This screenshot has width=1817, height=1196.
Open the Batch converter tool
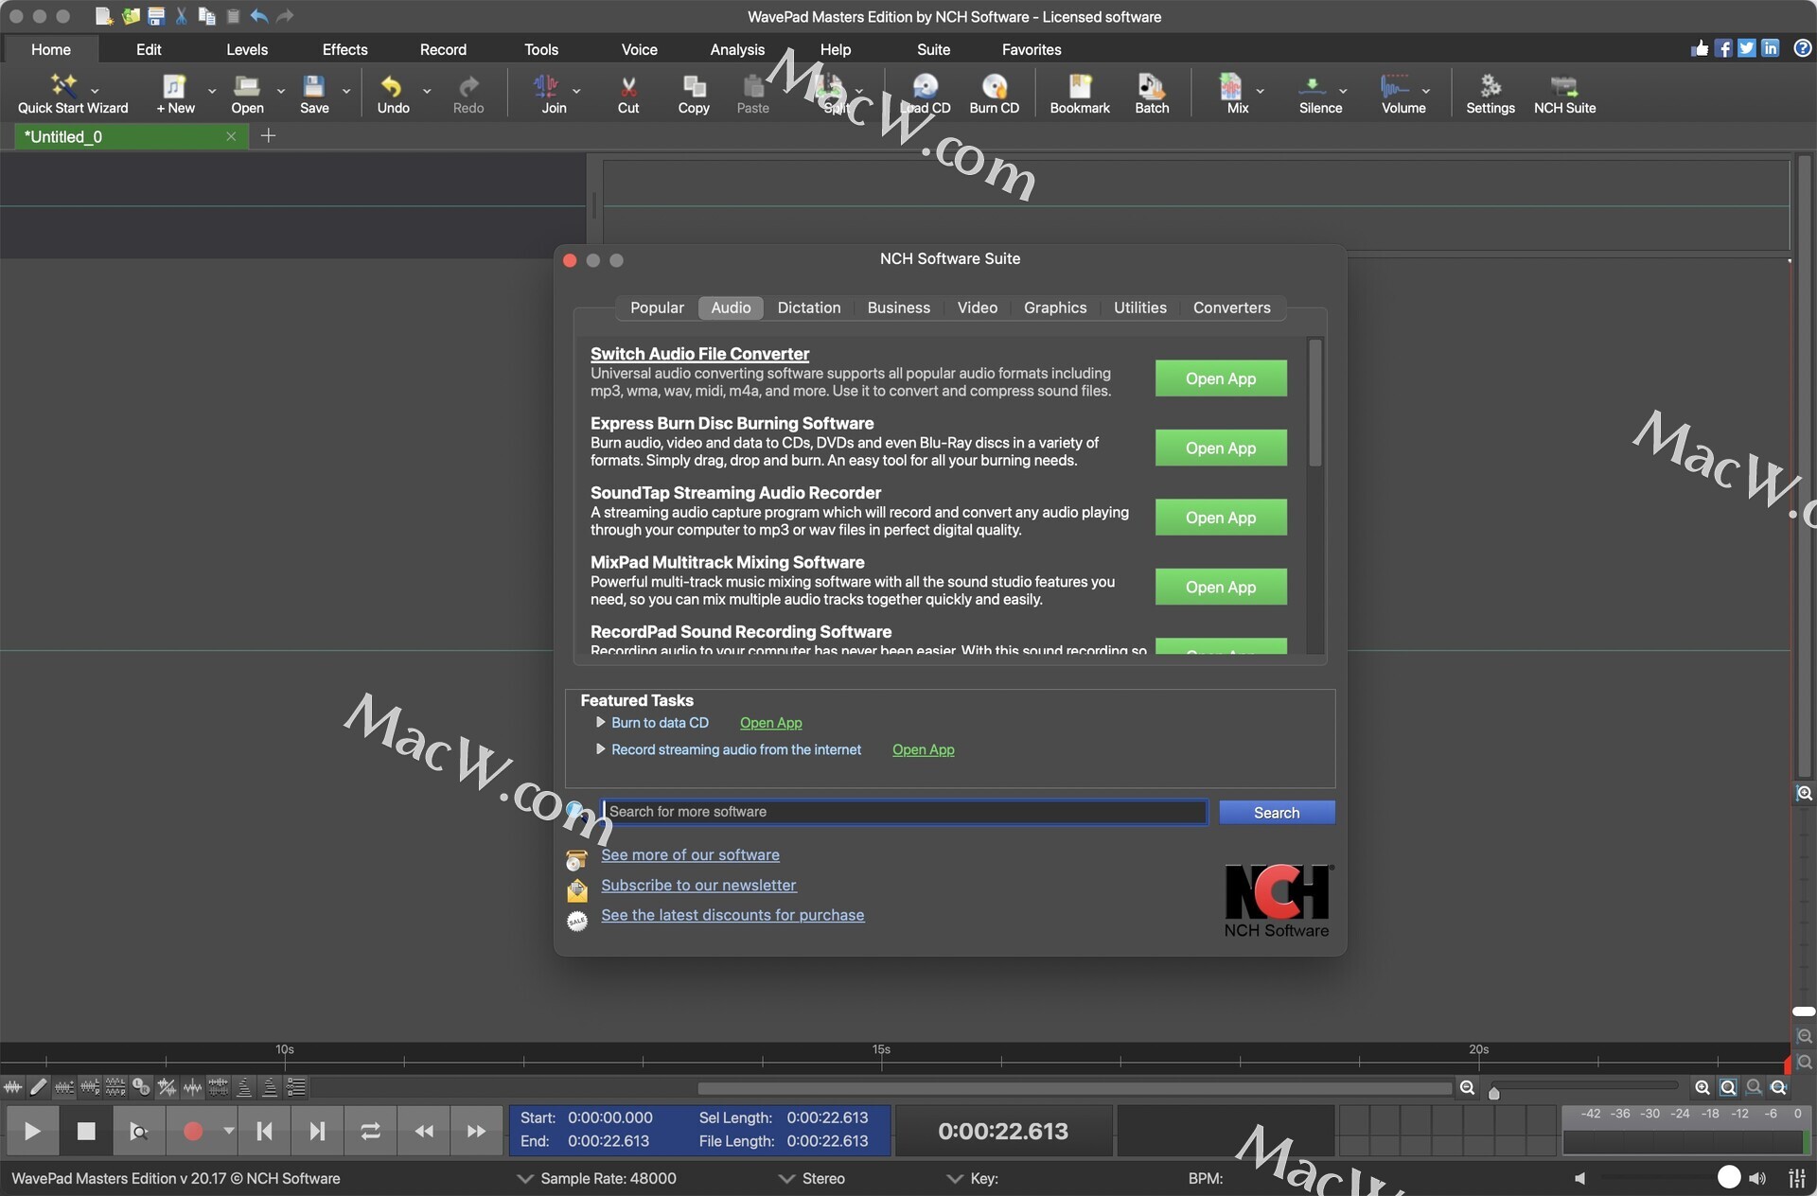1151,87
